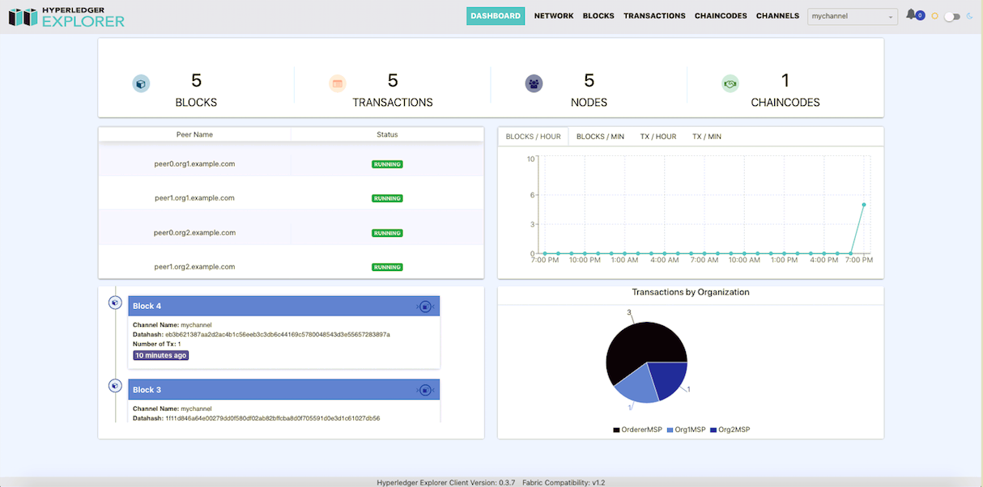The image size is (983, 487).
Task: Click the DASHBOARD button
Action: point(496,16)
